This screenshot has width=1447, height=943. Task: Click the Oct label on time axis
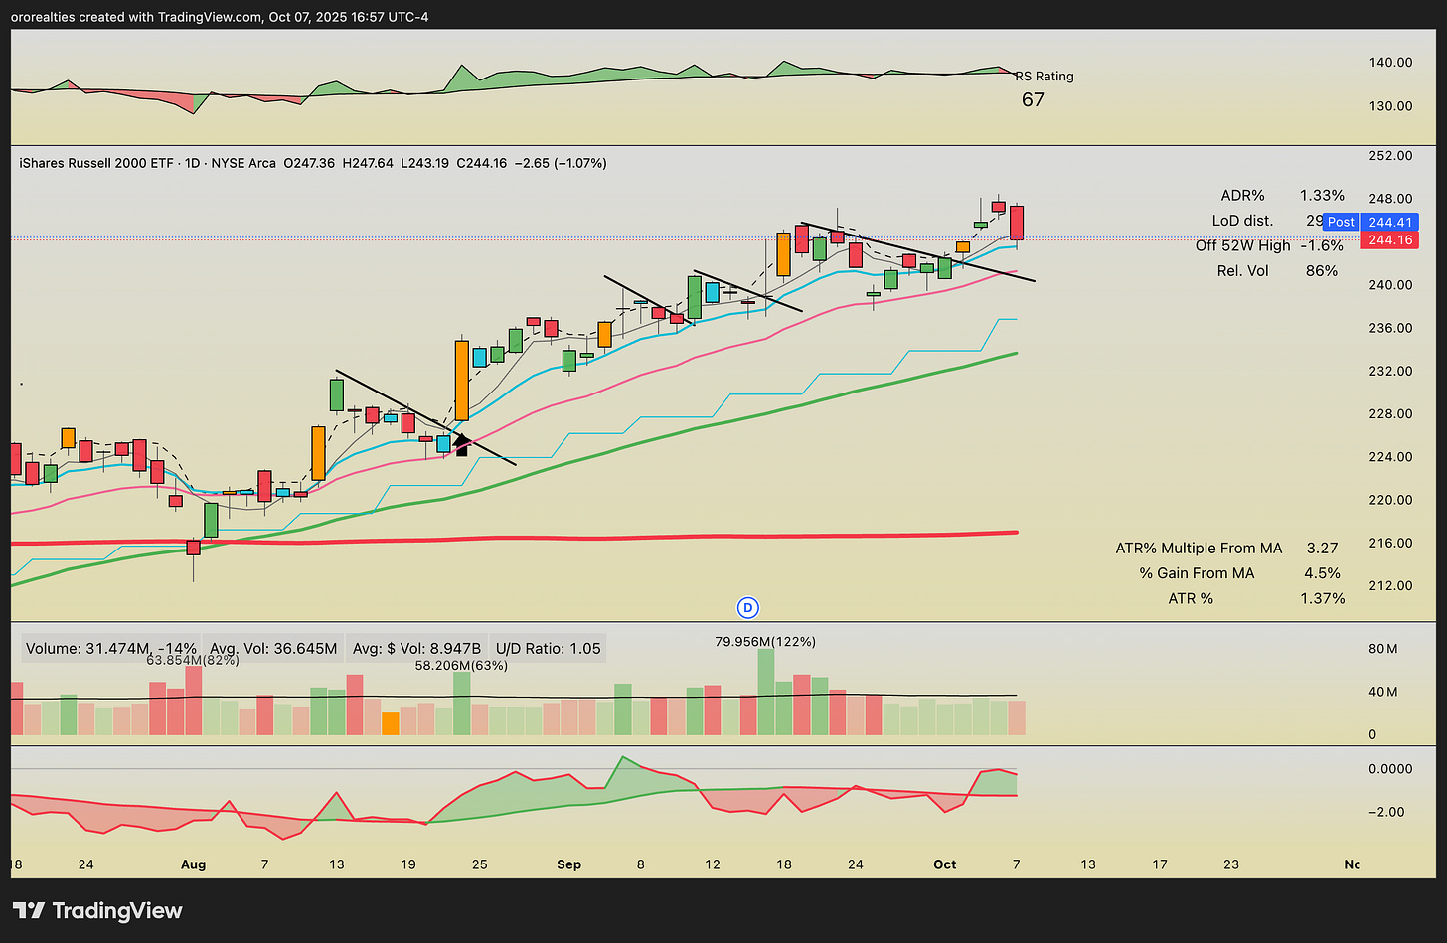click(x=945, y=864)
